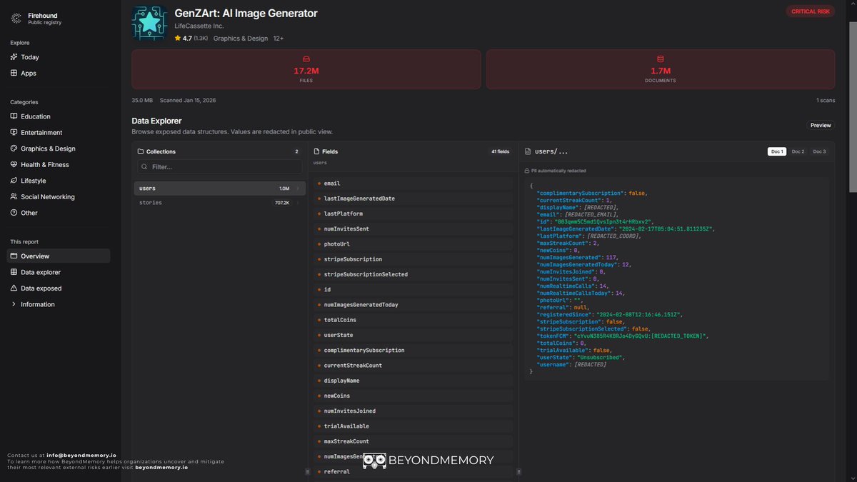857x482 pixels.
Task: Focus the collections Filter input
Action: (219, 166)
